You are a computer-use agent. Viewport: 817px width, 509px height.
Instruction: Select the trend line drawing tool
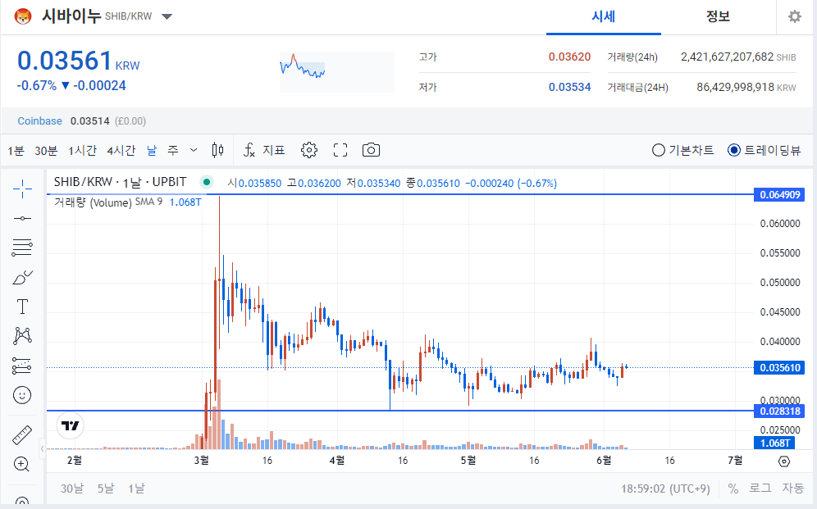(x=22, y=218)
